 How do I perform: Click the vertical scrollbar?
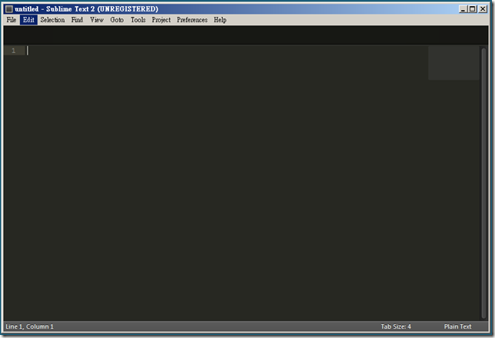click(483, 183)
